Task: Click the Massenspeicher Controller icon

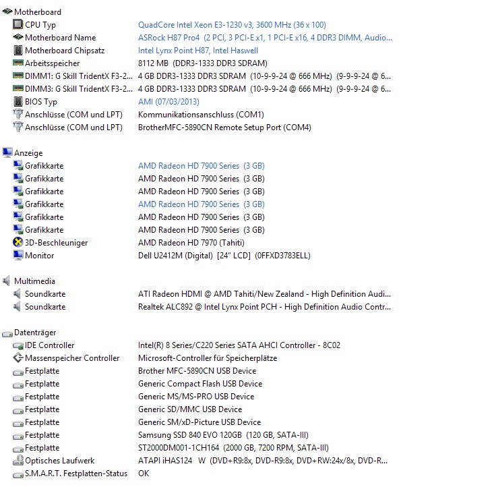Action: pos(18,357)
